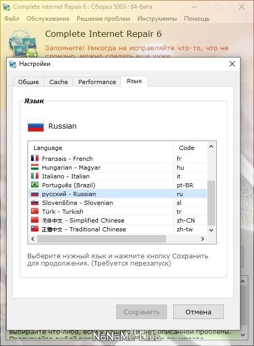
Task: Select Fransais - French row
Action: (x=118, y=158)
